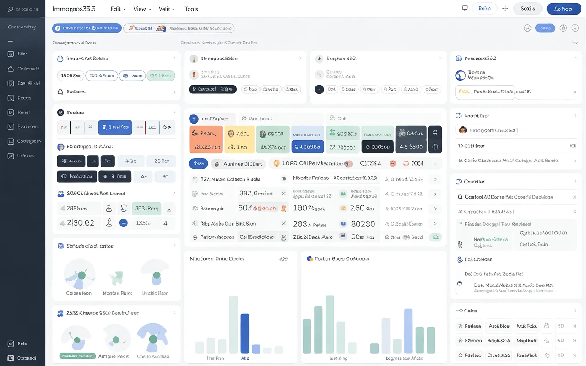
Task: Toggle the green pill switch in Clael Seed row
Action: 436,237
